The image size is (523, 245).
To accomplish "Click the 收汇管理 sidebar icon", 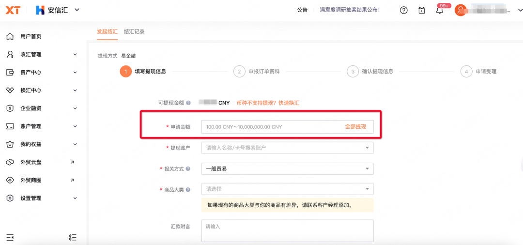I will pos(10,54).
